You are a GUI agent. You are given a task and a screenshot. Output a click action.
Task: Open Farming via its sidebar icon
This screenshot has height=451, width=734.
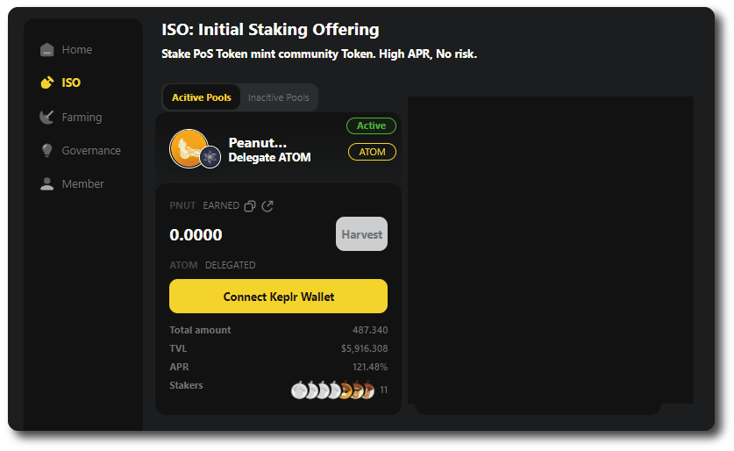click(x=47, y=117)
